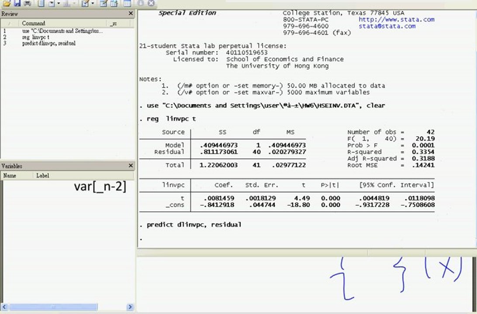The width and height of the screenshot is (477, 314).
Task: Open the Do-file Editor icon
Action: point(85,3)
